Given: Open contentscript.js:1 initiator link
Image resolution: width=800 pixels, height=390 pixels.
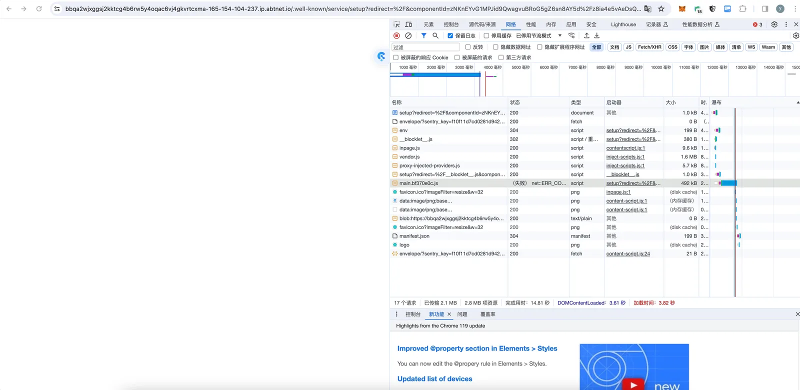Looking at the screenshot, I should 625,148.
